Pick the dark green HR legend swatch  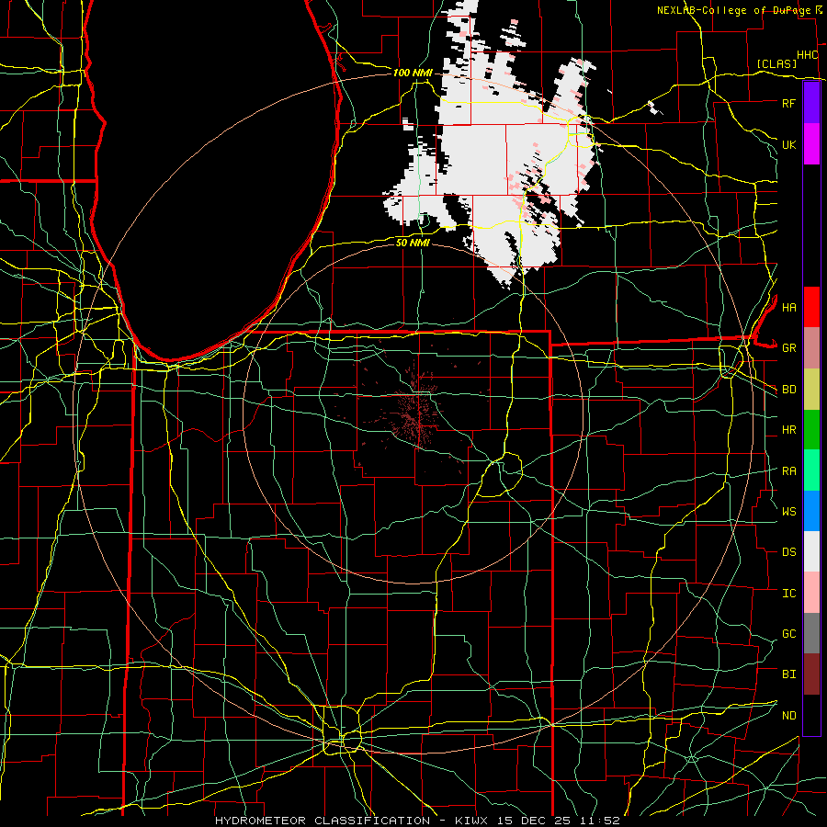[811, 430]
